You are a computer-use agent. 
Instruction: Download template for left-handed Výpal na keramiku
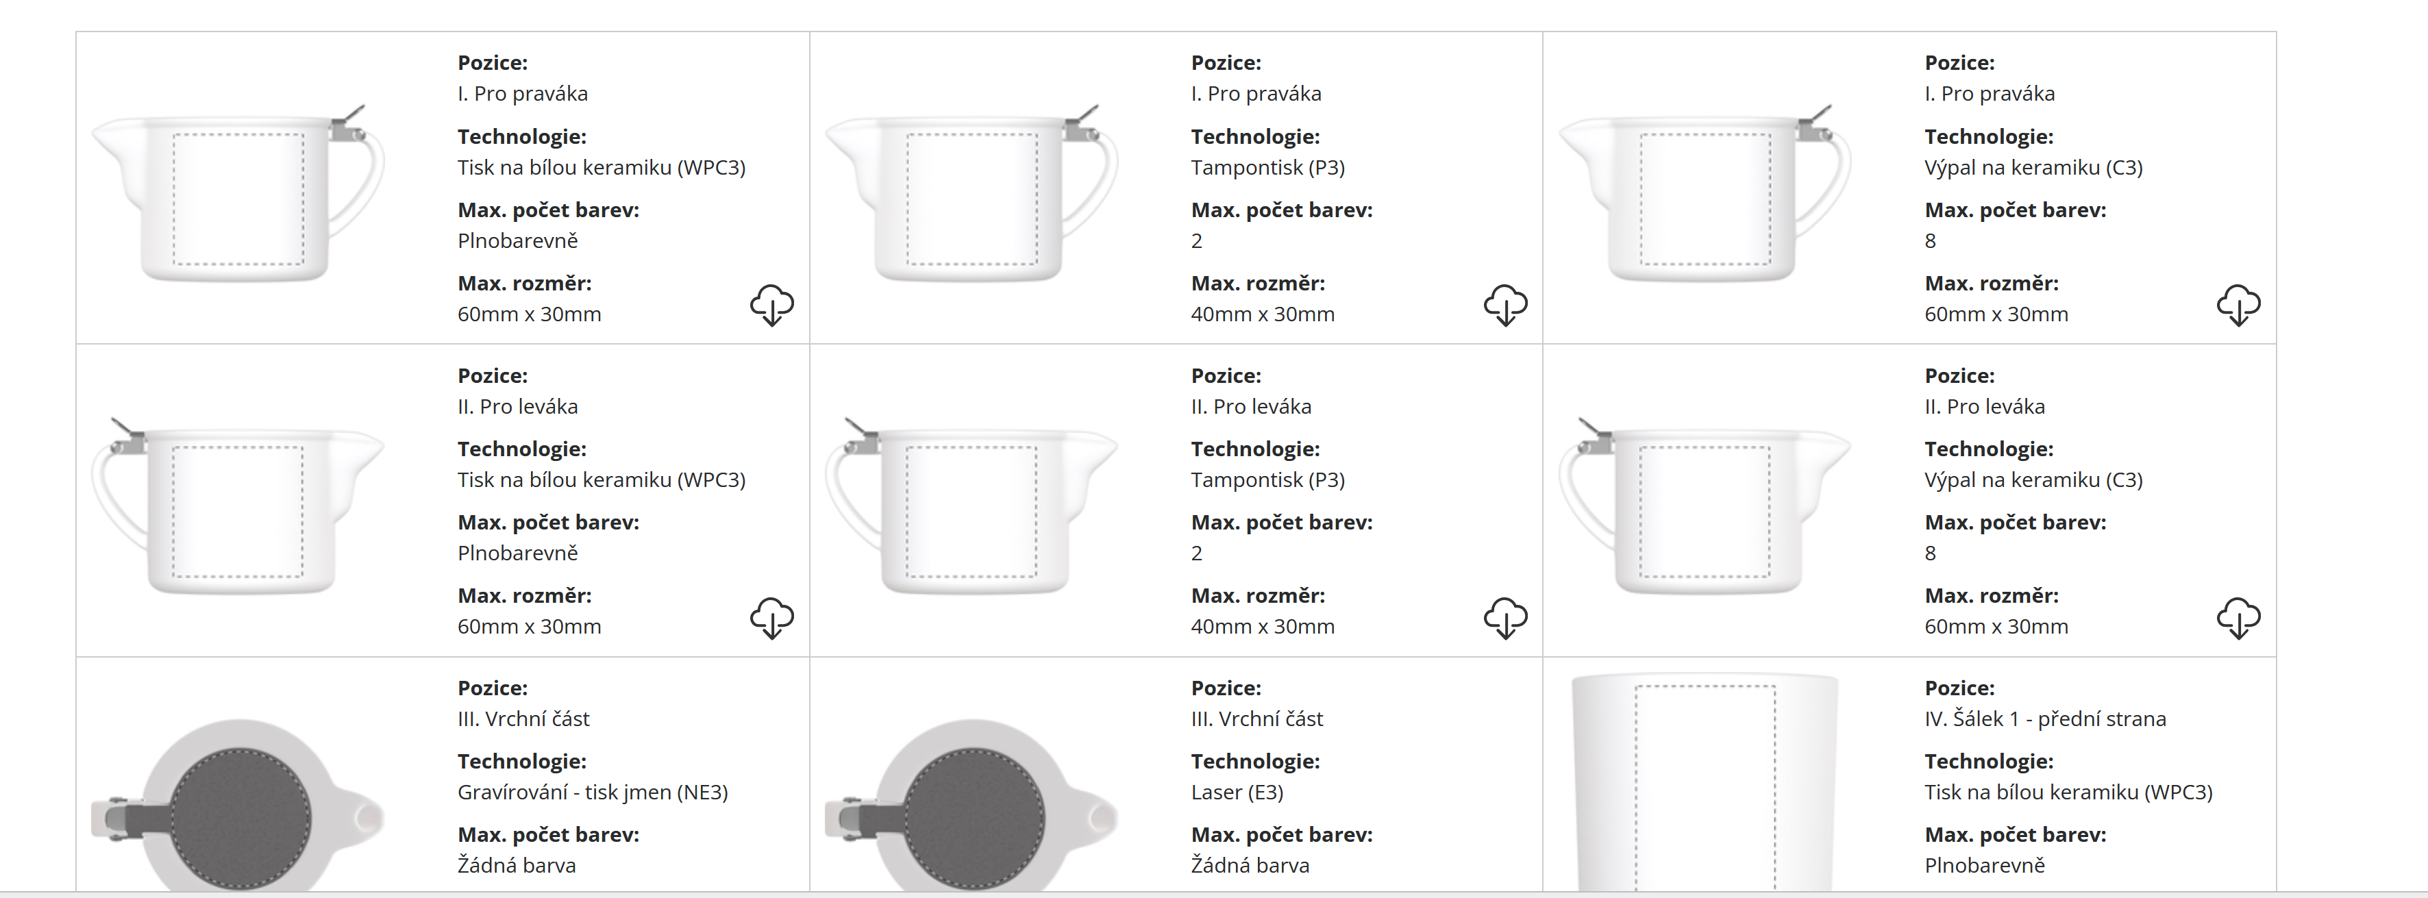[x=2238, y=618]
